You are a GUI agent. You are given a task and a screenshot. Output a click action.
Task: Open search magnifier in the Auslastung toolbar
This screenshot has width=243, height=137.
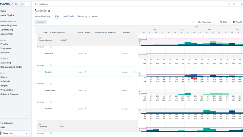(x=193, y=22)
